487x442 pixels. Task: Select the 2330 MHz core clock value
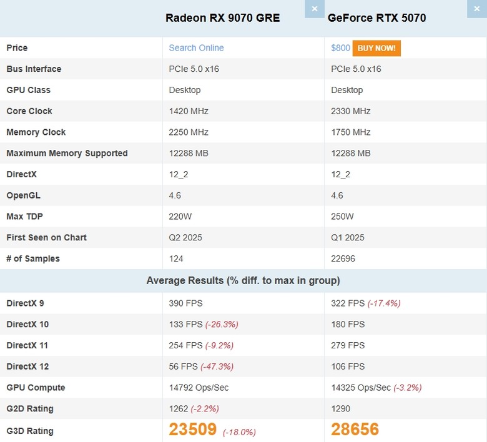351,111
